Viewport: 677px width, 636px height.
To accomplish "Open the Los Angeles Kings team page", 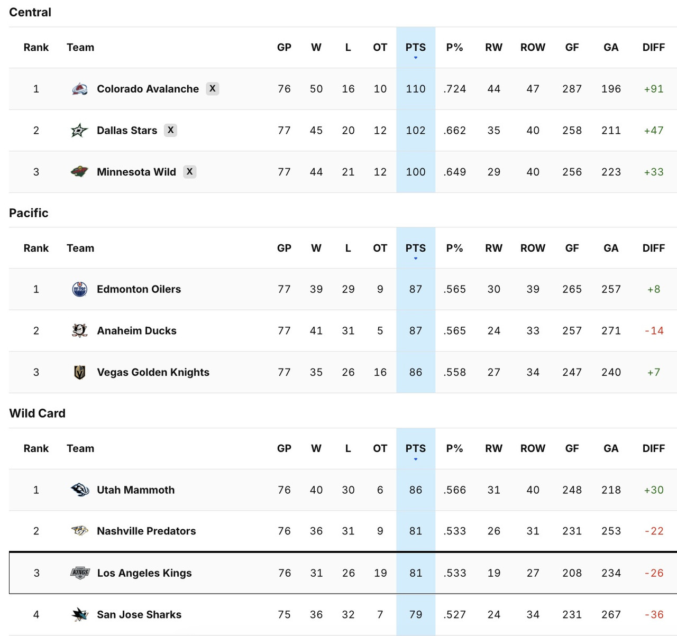I will (144, 573).
